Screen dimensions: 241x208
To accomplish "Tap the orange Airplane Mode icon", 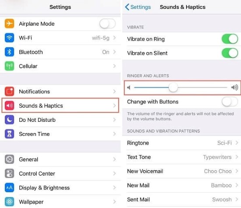I will [x=9, y=24].
